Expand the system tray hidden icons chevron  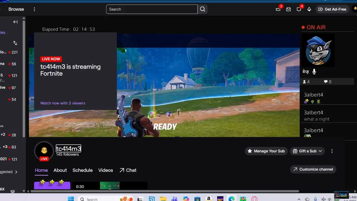pos(299,199)
